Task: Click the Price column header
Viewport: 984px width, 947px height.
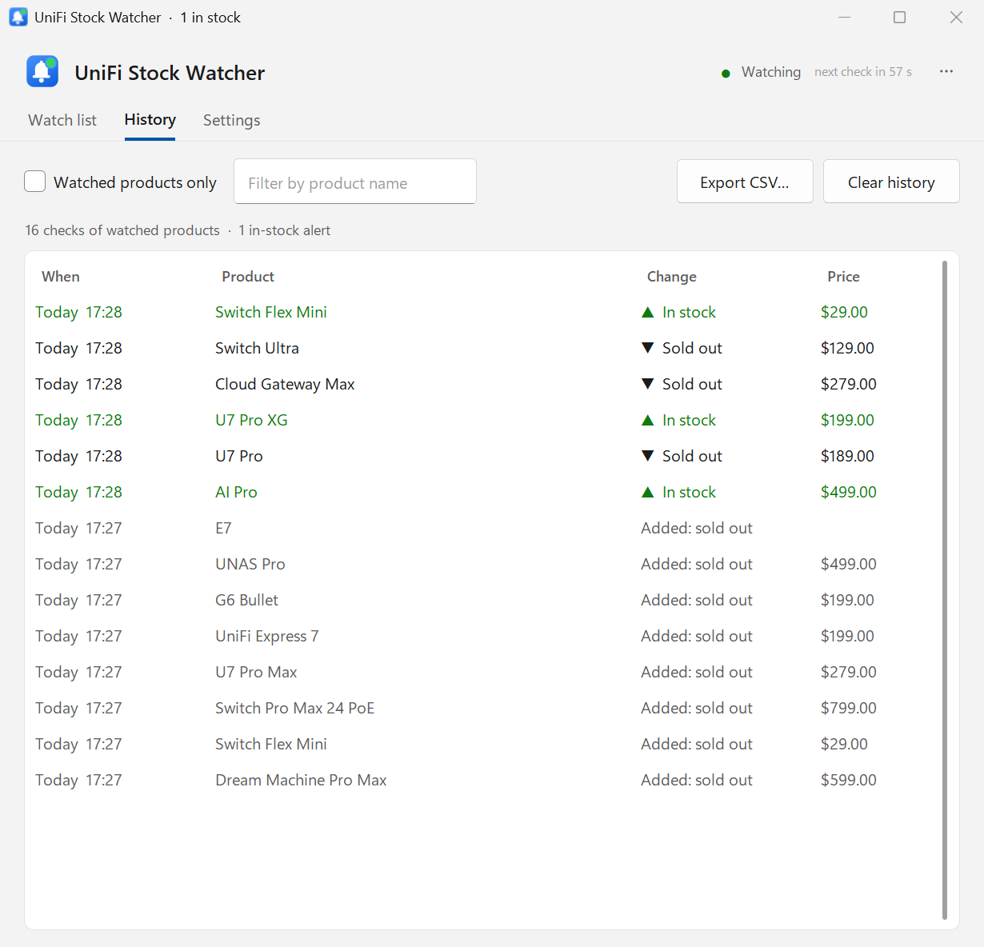Action: coord(843,276)
